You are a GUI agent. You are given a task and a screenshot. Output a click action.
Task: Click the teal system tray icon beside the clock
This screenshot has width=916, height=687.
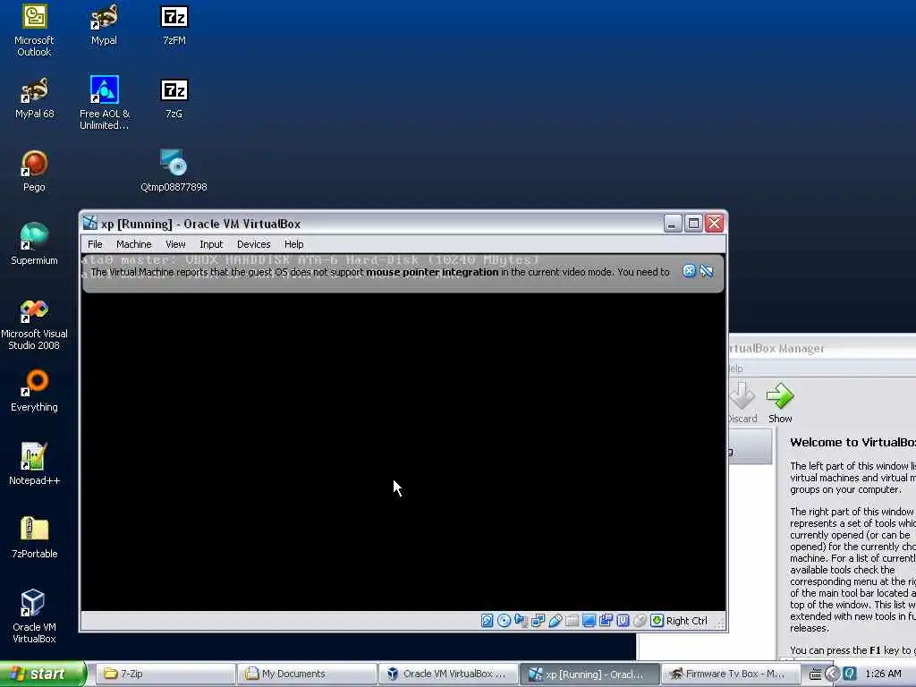[850, 674]
